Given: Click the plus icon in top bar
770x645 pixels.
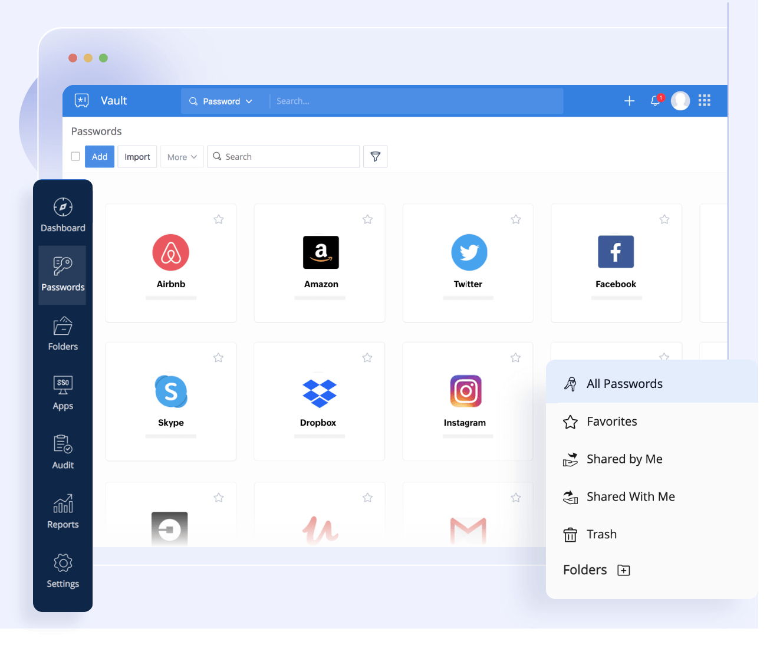Looking at the screenshot, I should click(629, 101).
